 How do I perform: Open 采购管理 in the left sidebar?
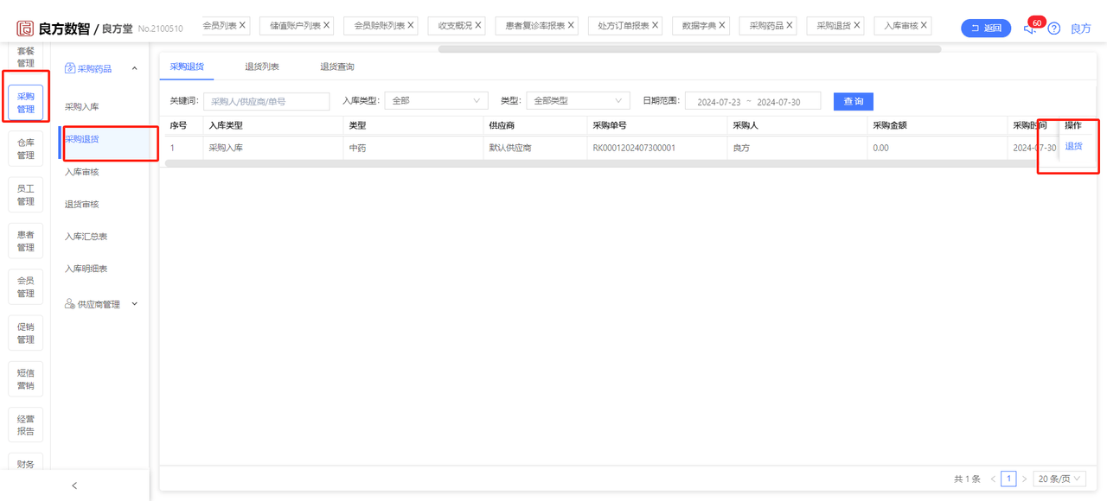pyautogui.click(x=26, y=102)
